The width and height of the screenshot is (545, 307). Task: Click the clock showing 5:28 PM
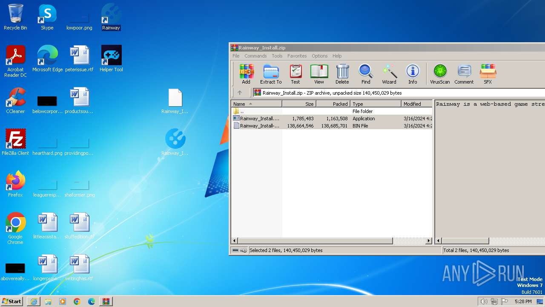tap(523, 301)
